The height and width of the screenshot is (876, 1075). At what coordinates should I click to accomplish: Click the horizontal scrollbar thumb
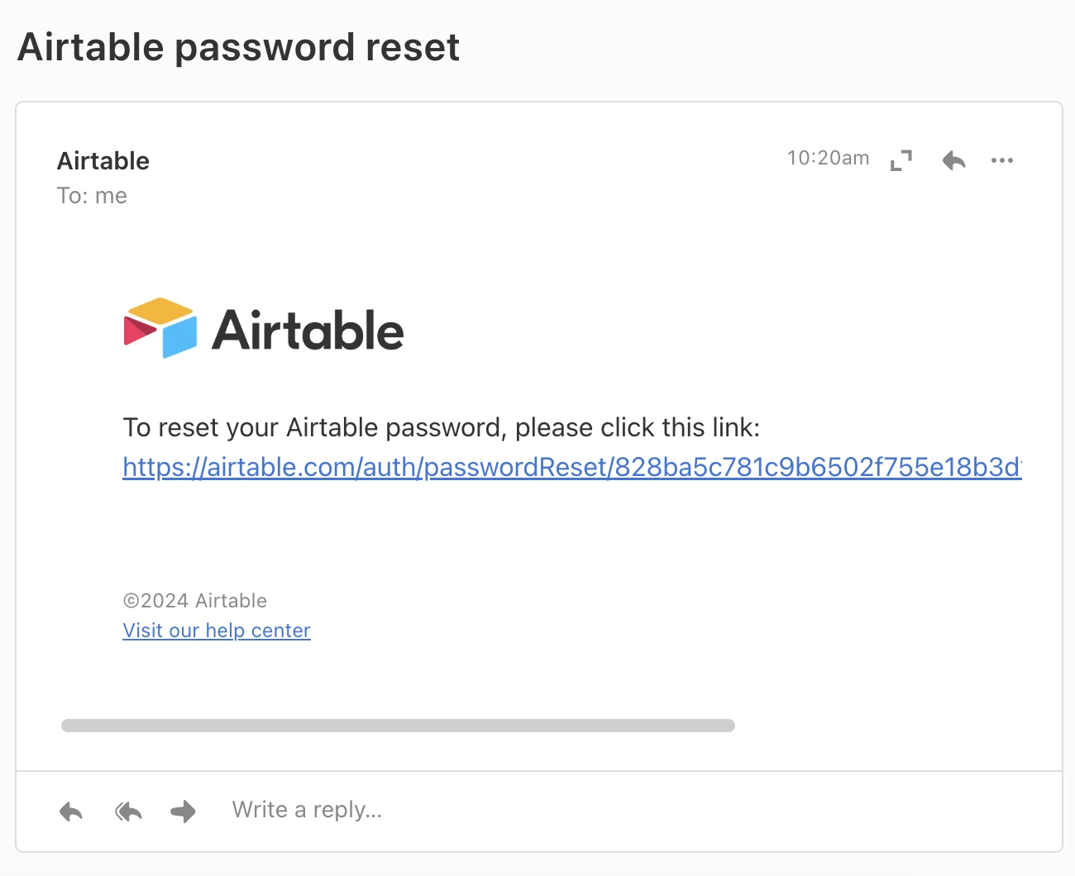[x=398, y=726]
